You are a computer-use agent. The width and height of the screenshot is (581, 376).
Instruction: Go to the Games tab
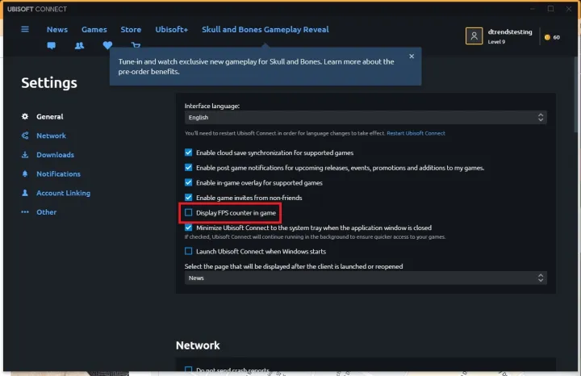pos(94,30)
